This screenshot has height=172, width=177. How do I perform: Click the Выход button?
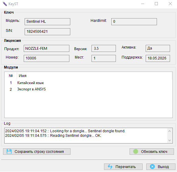(x=161, y=167)
